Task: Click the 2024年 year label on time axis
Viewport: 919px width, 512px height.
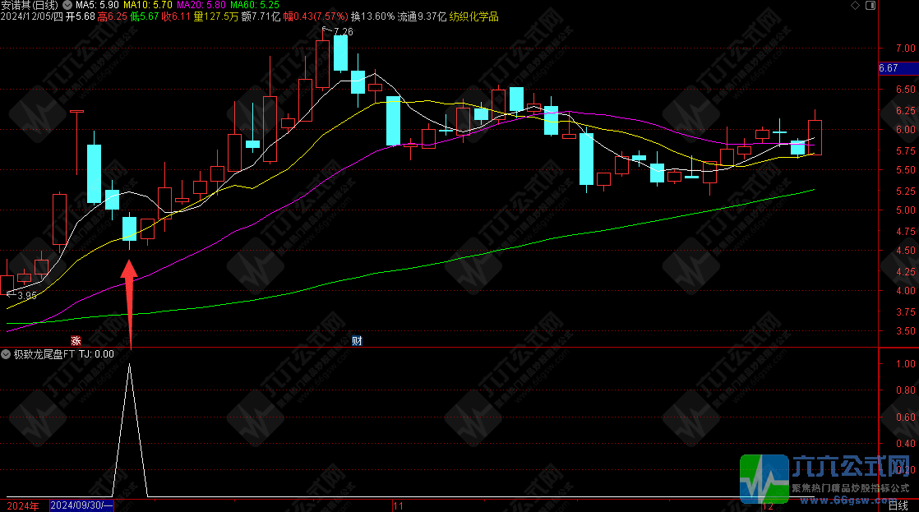Action: point(23,505)
